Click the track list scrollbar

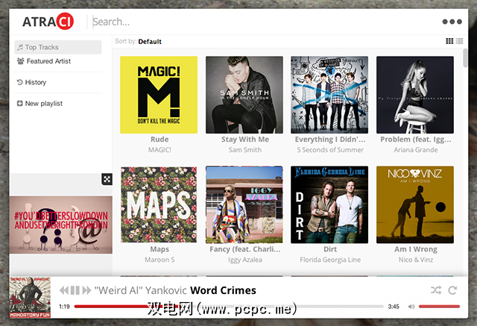coord(465,58)
